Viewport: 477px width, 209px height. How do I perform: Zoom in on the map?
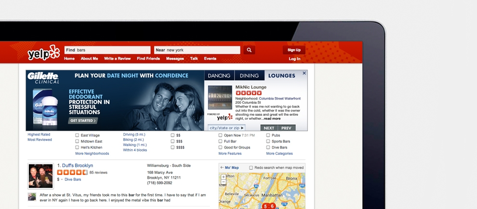tap(223, 176)
